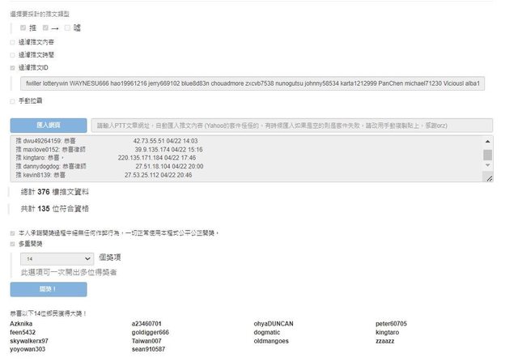Click winner name Azknika
This screenshot has height=362, width=518.
(22, 324)
